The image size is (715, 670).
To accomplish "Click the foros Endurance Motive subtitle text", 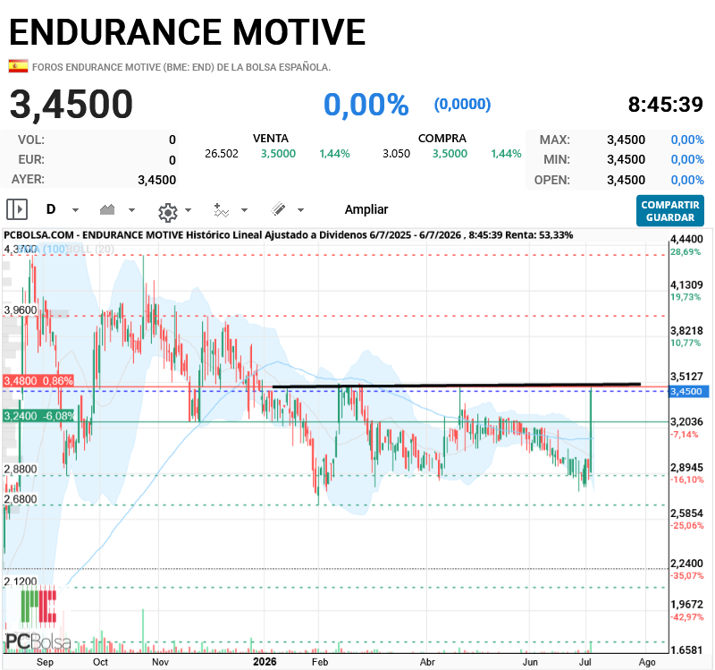I will [x=181, y=67].
